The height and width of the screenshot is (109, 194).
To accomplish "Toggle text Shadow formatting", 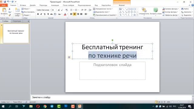I will tap(48, 14).
